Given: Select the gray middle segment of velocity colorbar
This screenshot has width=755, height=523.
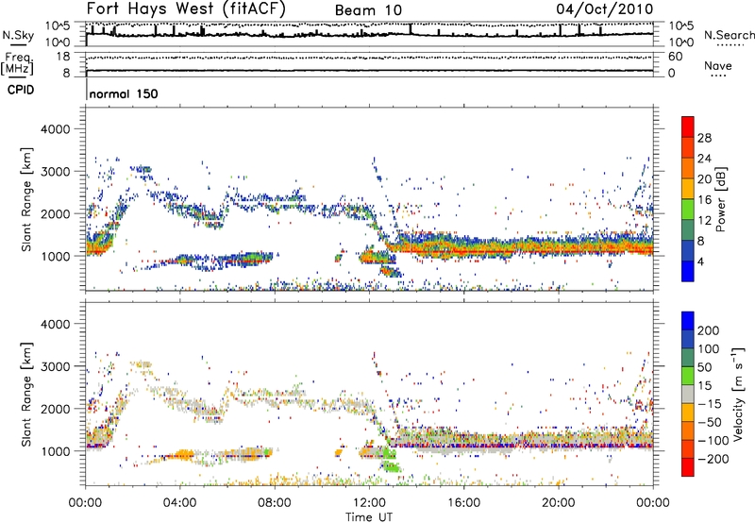Looking at the screenshot, I should click(688, 394).
